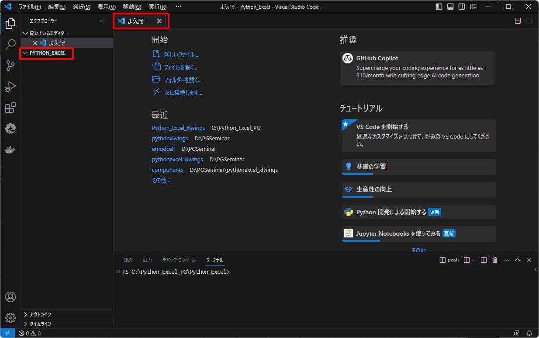The width and height of the screenshot is (539, 338).
Task: Toggle the primary side bar layout icon
Action: pyautogui.click(x=439, y=7)
